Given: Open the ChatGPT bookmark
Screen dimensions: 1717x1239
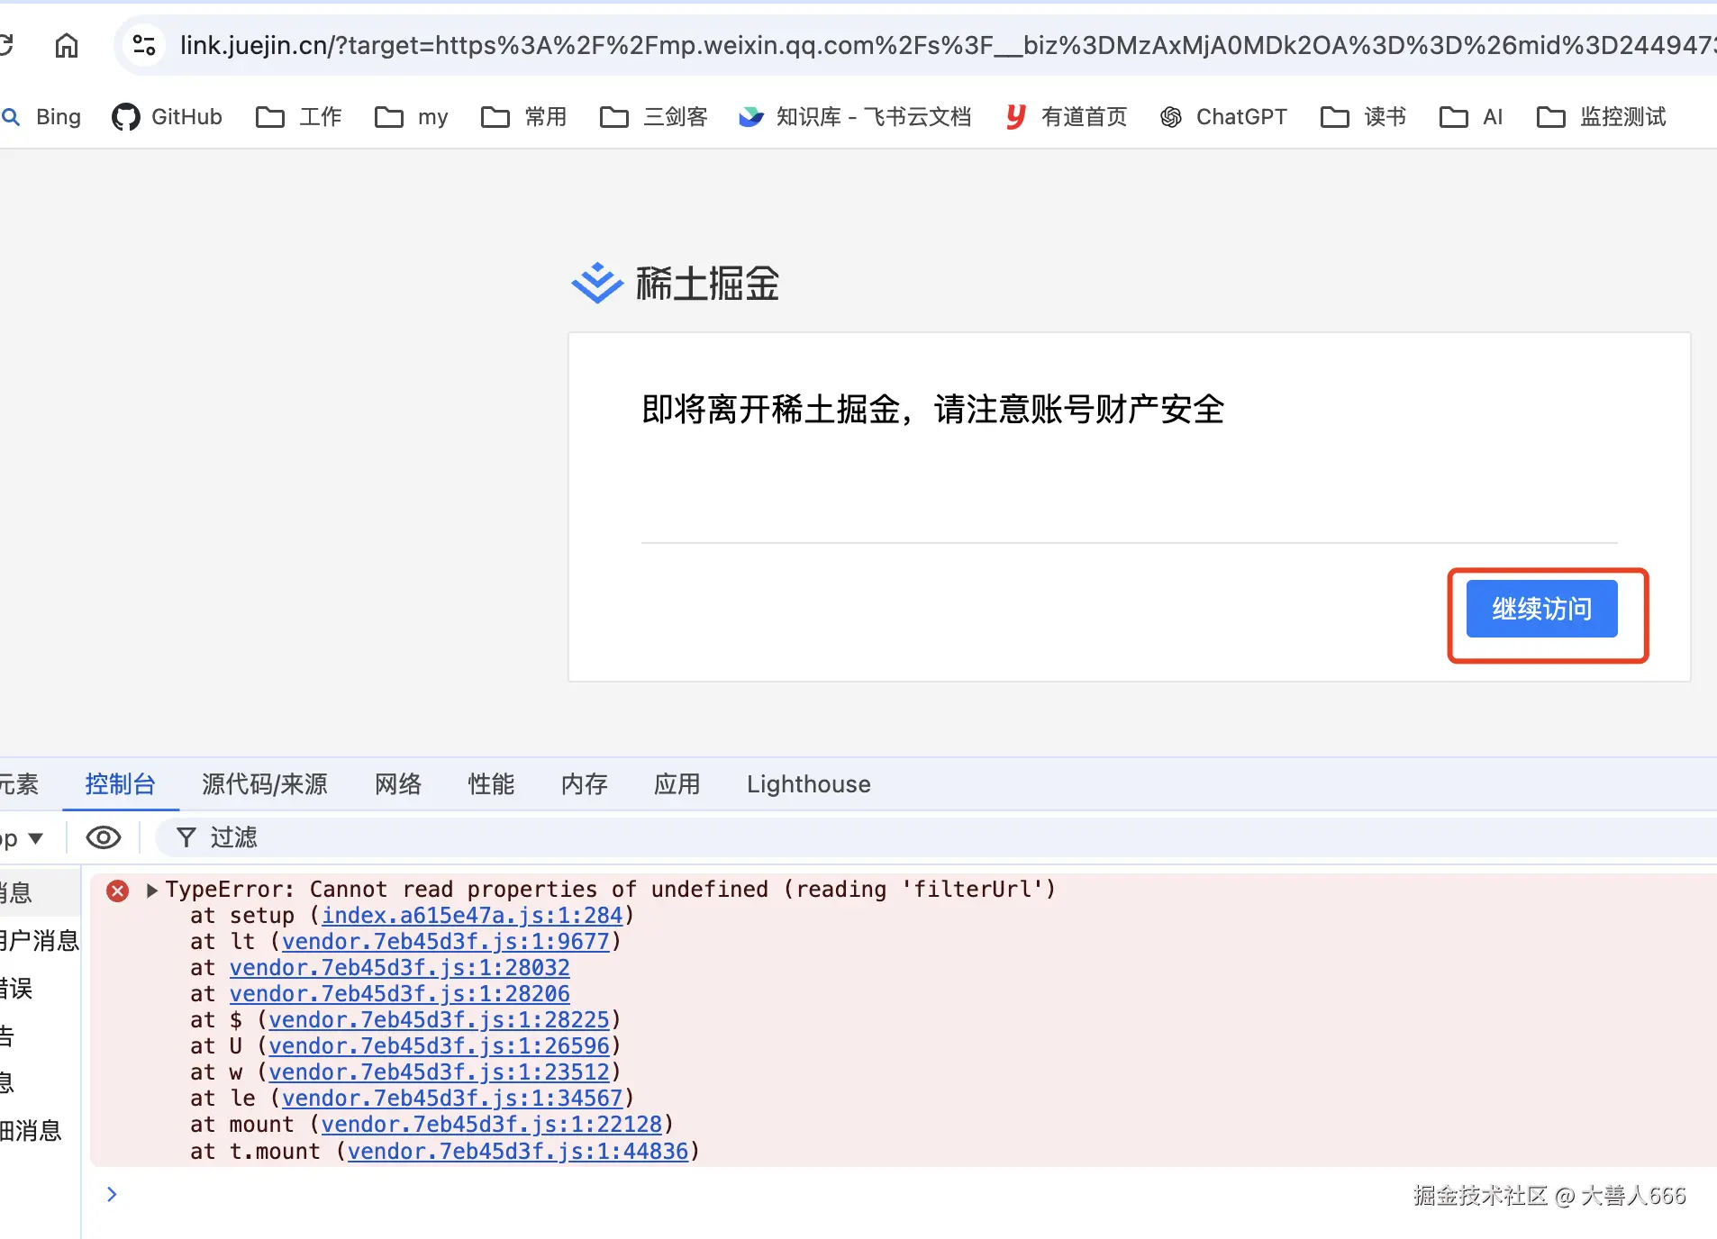Looking at the screenshot, I should [x=1223, y=116].
